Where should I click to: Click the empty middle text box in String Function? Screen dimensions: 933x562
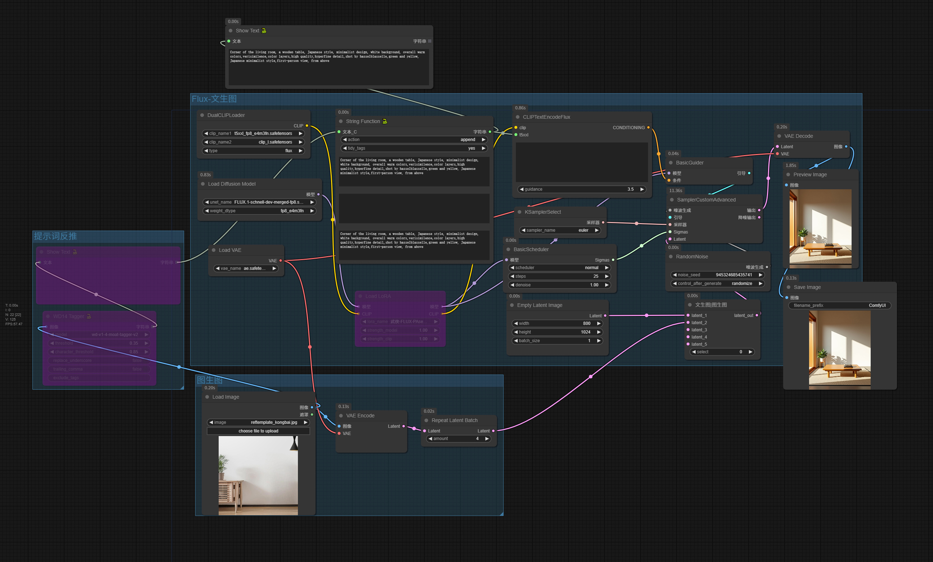coord(414,208)
